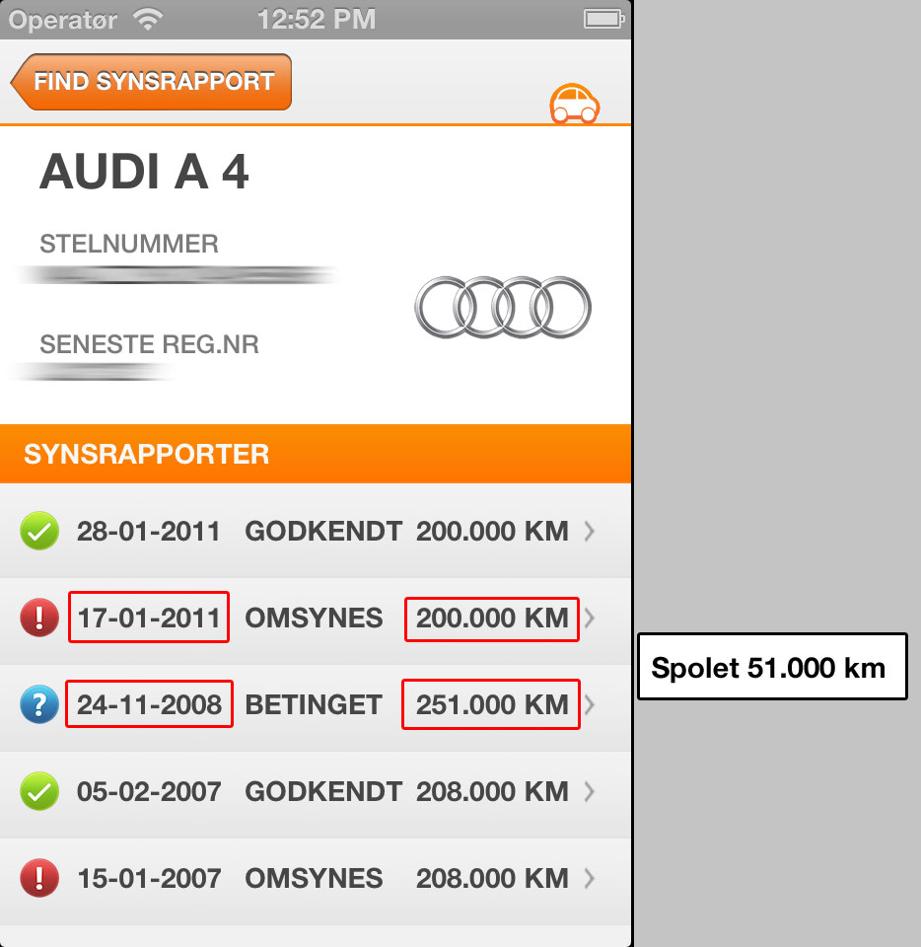921x947 pixels.
Task: Tap blue question mark icon for 24-11-2008
Action: (x=39, y=704)
